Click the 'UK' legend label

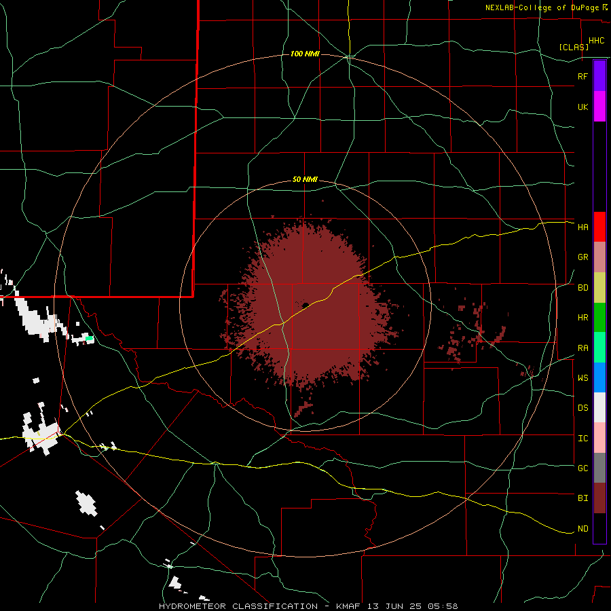point(582,107)
